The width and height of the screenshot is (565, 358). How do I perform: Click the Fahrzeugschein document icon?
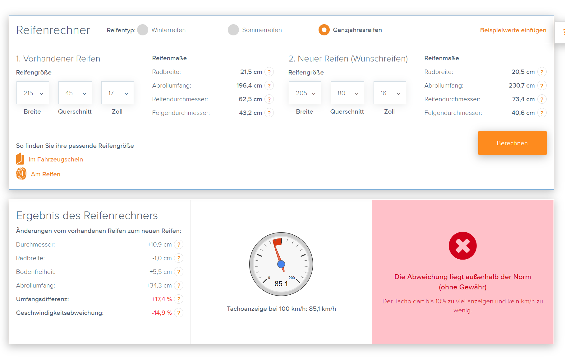20,159
